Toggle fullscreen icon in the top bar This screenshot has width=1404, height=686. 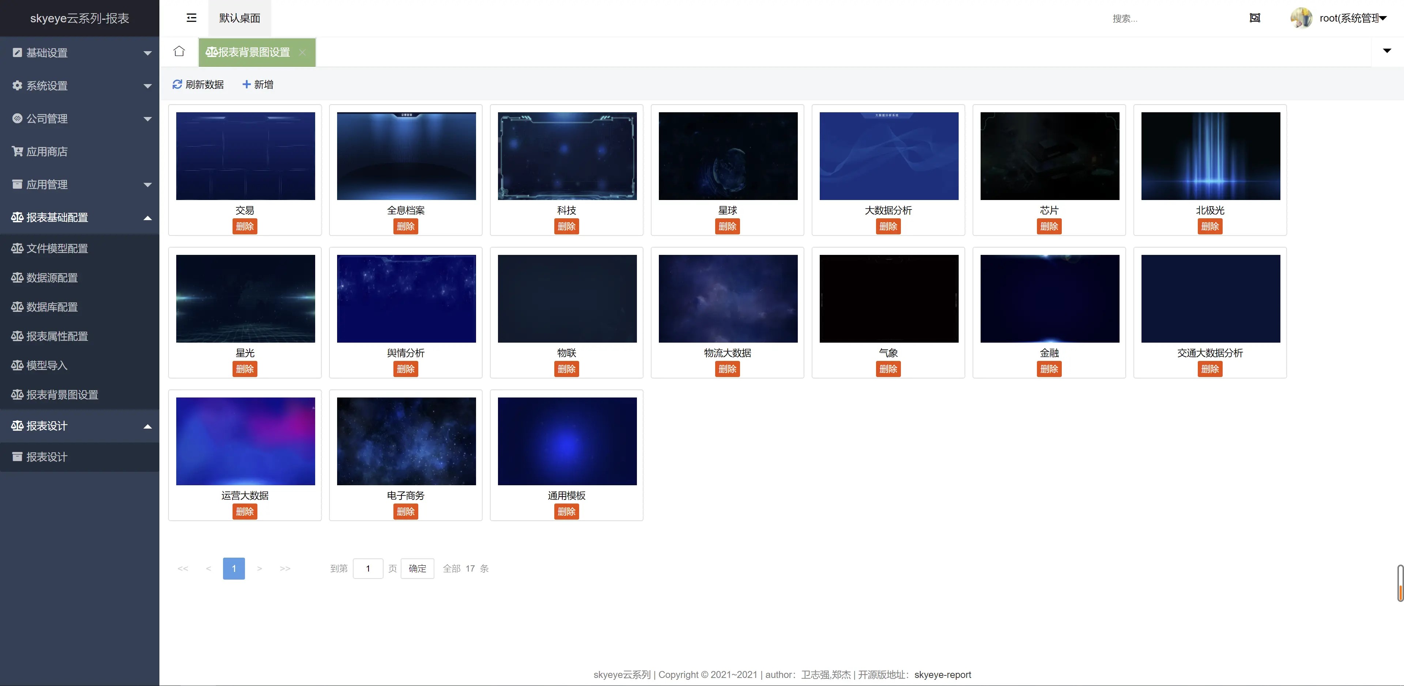pyautogui.click(x=1255, y=18)
